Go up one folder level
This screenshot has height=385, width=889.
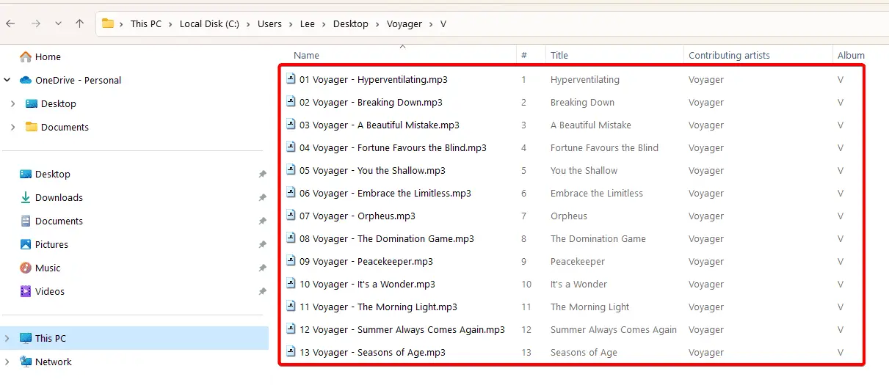(79, 23)
